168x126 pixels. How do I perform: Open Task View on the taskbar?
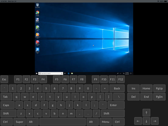coord(65,73)
